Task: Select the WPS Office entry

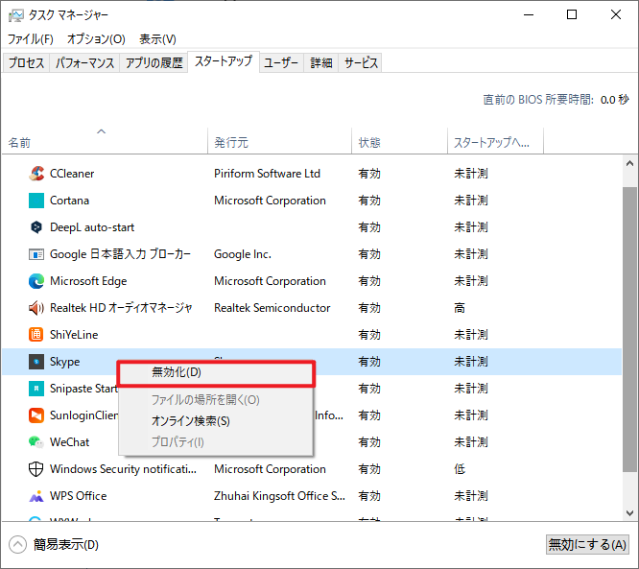Action: click(79, 496)
